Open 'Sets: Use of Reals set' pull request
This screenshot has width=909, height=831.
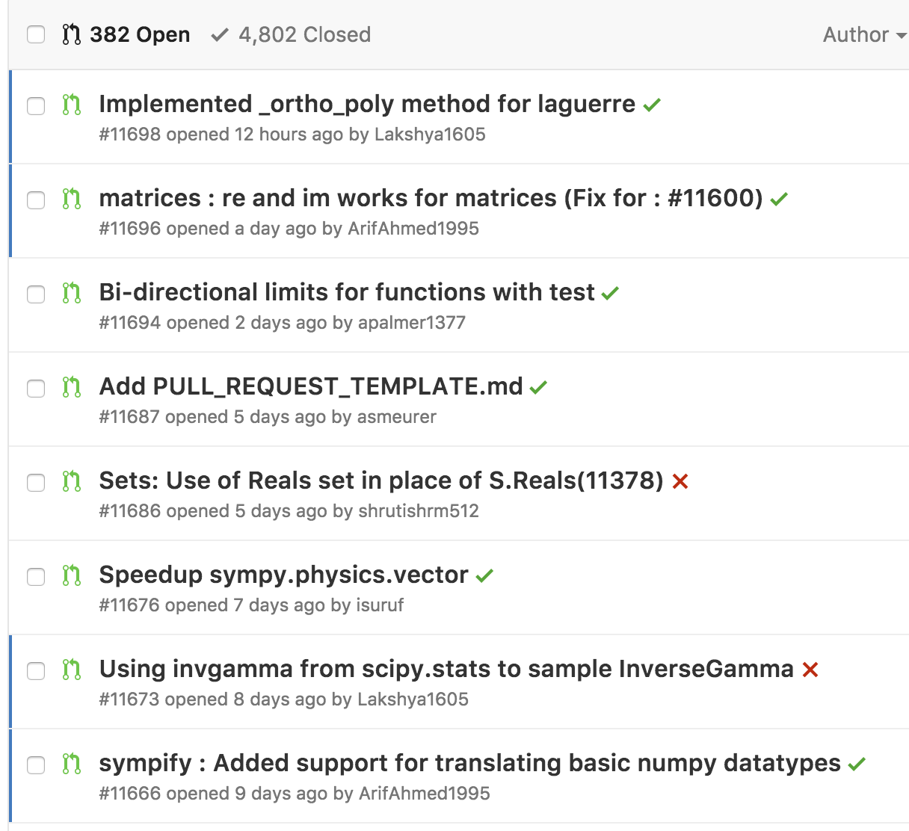coord(381,481)
